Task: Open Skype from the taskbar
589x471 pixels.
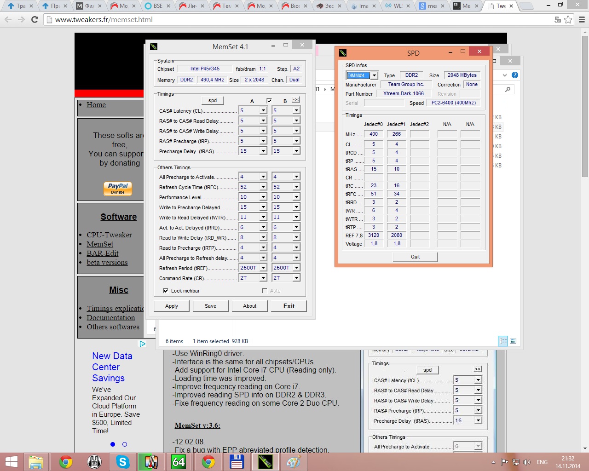Action: click(122, 462)
